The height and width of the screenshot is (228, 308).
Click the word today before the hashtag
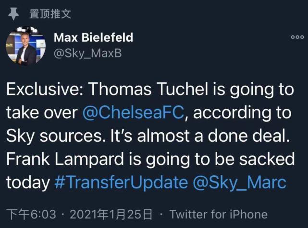[x=28, y=182]
